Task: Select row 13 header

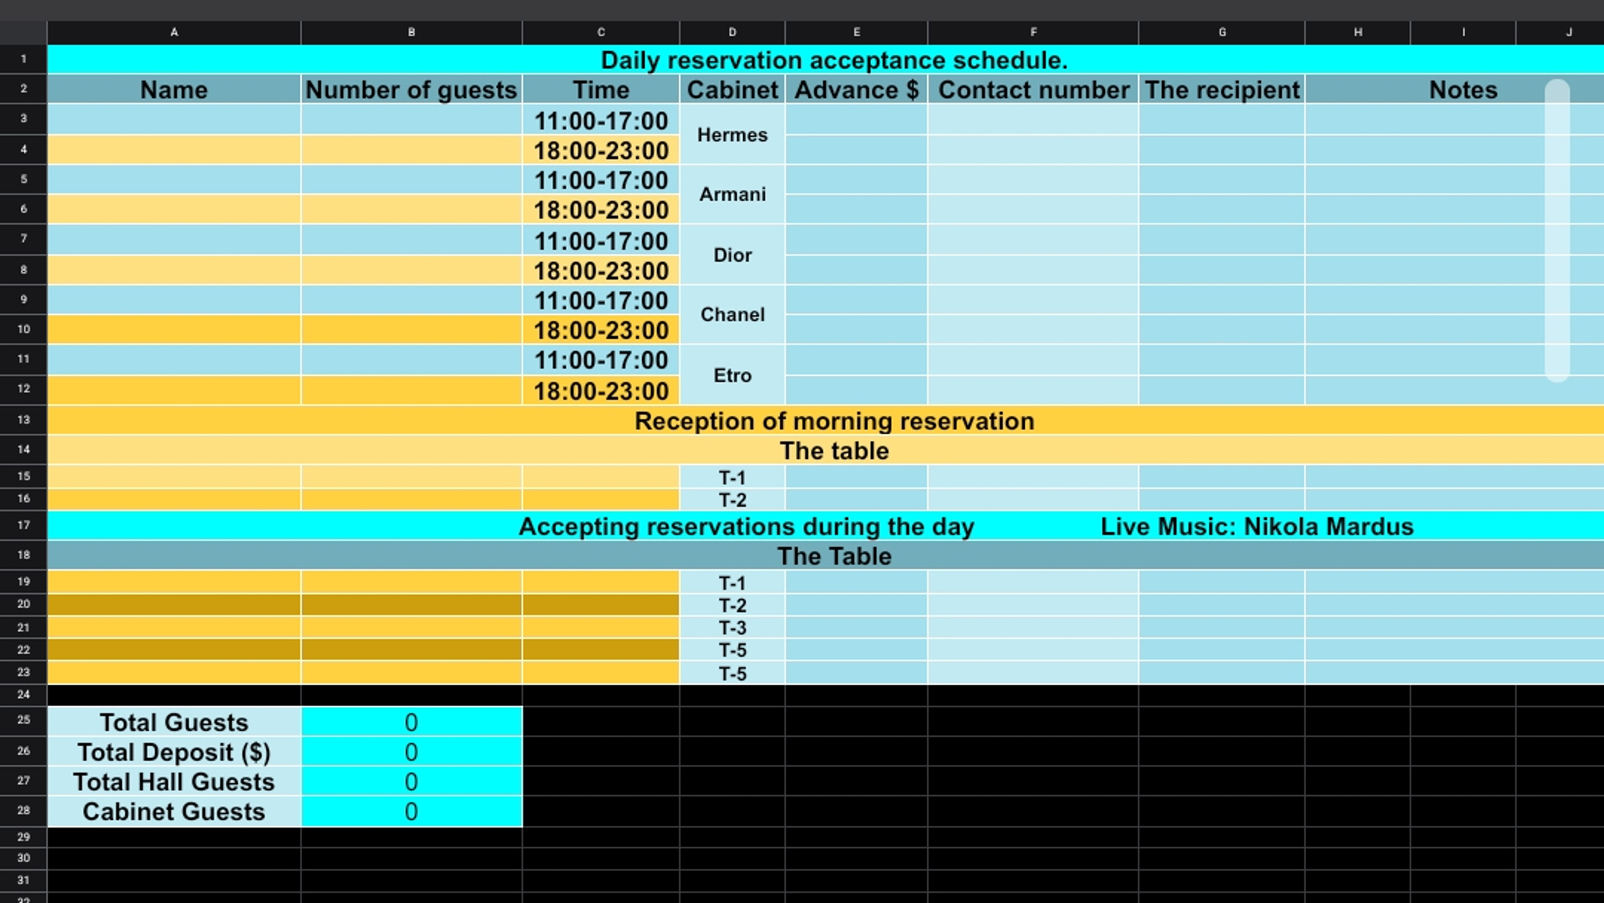Action: click(23, 420)
